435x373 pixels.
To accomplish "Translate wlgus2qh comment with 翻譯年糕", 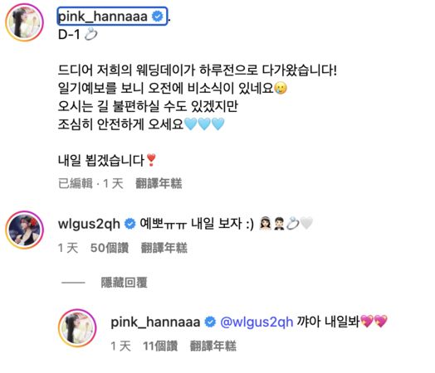I will tap(164, 248).
